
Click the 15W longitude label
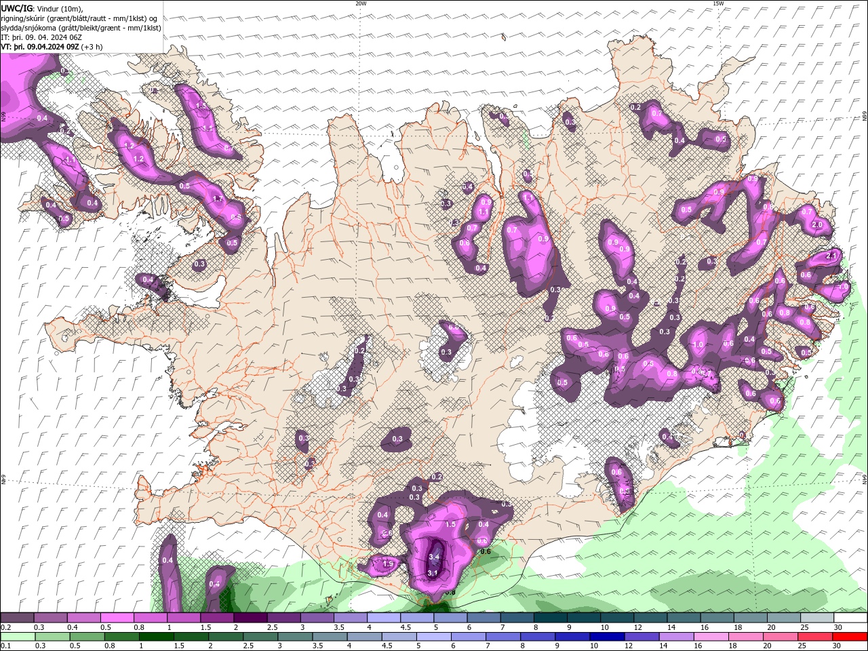pyautogui.click(x=718, y=3)
